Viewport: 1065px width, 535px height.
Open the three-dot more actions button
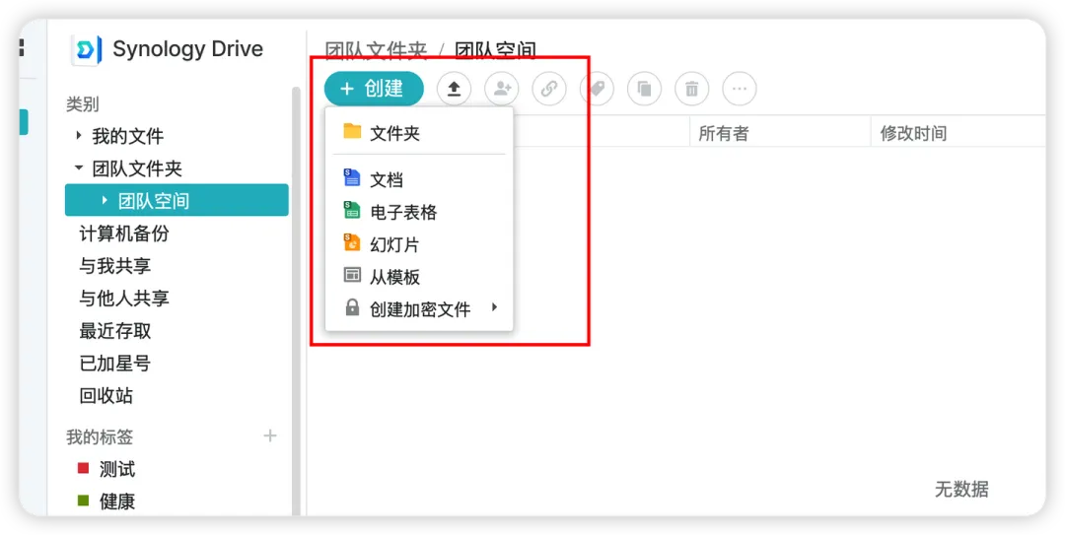tap(739, 89)
